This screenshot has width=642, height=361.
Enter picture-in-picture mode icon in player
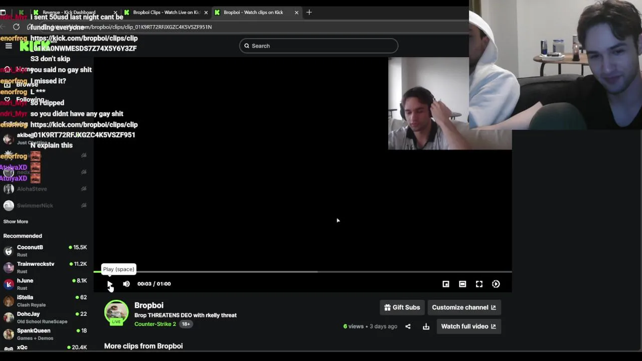point(446,284)
